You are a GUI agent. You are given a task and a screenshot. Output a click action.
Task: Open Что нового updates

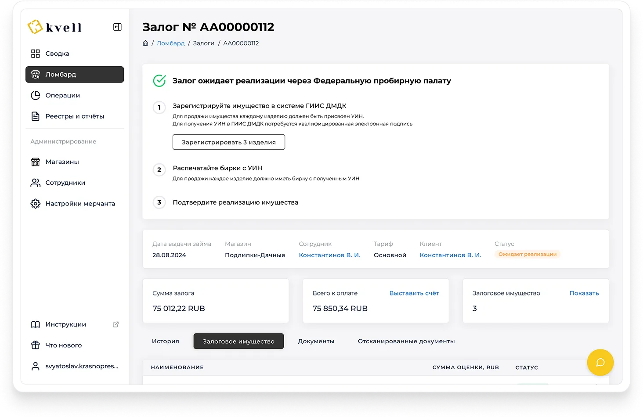coord(63,345)
